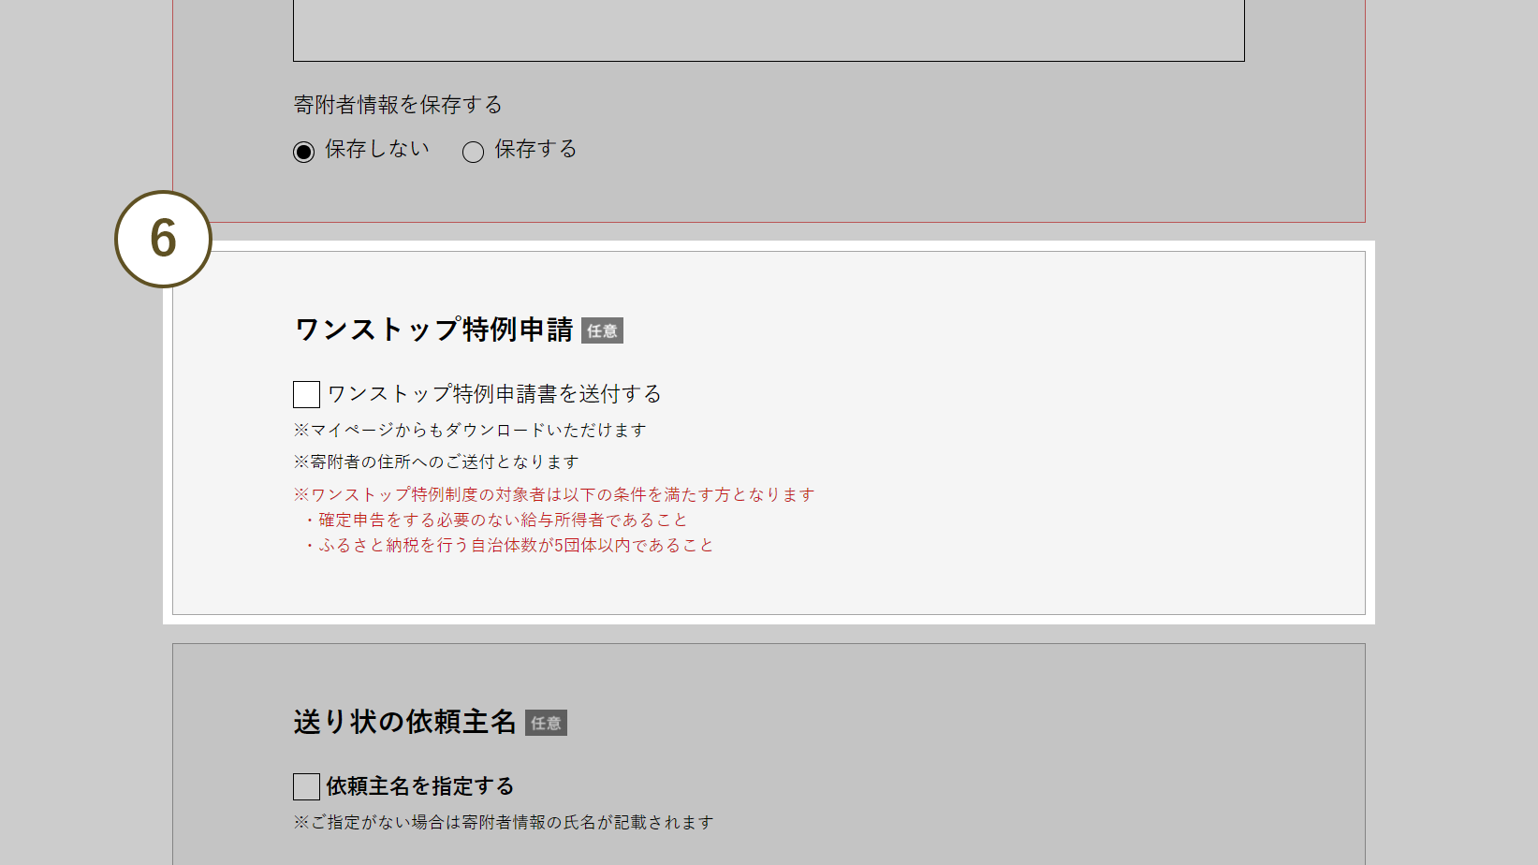The image size is (1538, 865).
Task: Click the 依頼主名を指定する label text
Action: click(420, 786)
